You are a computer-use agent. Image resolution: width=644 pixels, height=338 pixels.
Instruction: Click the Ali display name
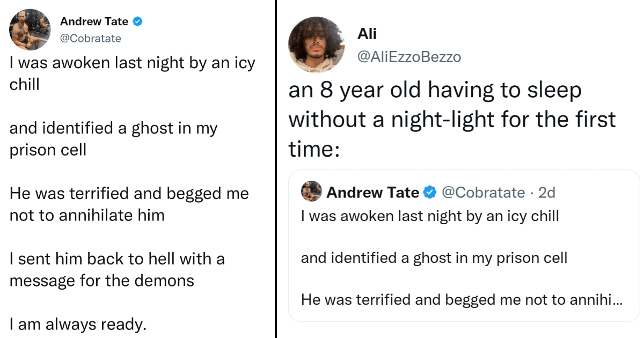(x=367, y=34)
